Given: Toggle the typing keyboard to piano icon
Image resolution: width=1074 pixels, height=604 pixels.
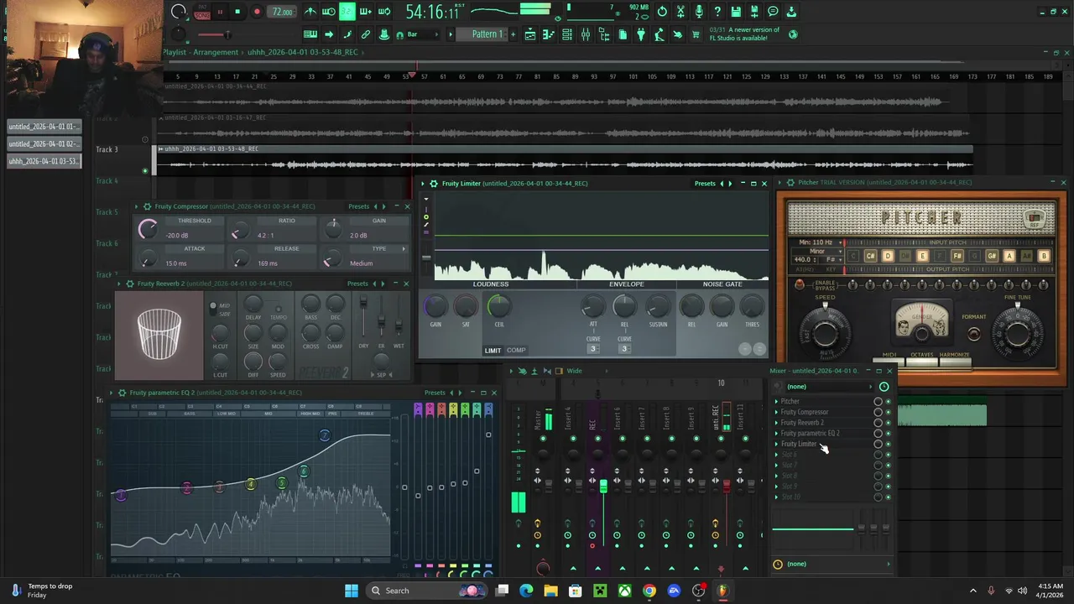Looking at the screenshot, I should pos(310,34).
